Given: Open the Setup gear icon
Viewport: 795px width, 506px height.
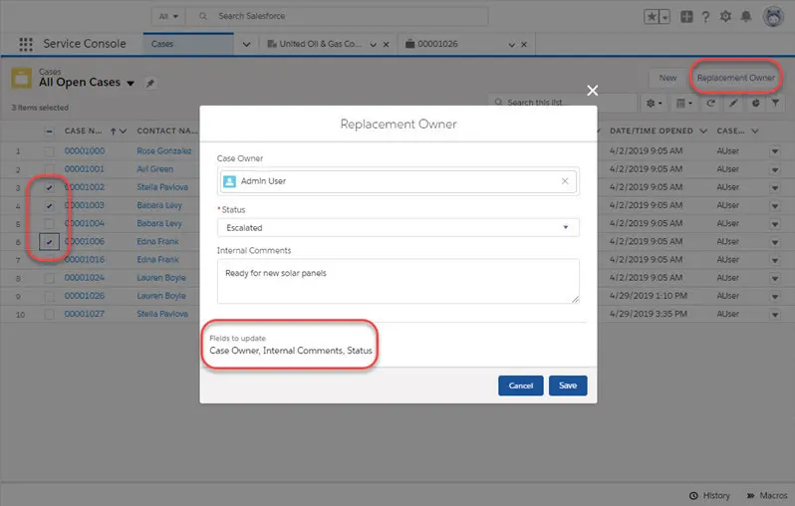Looking at the screenshot, I should coord(725,17).
